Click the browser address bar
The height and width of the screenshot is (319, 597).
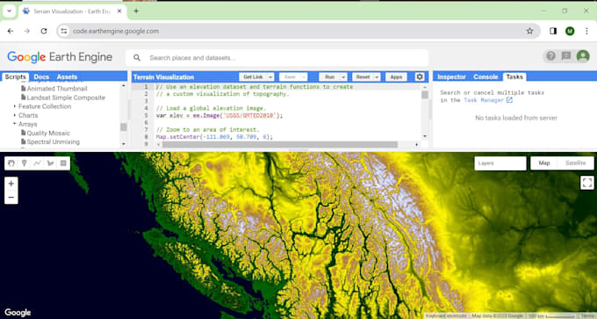point(298,32)
